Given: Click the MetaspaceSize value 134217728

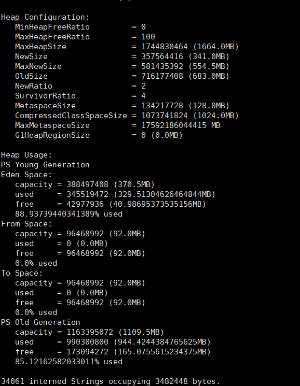Looking at the screenshot, I should click(x=162, y=106).
